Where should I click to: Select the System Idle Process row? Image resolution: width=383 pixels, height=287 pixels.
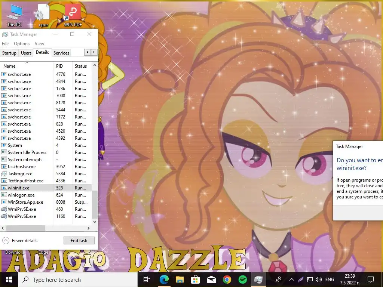[46, 152]
